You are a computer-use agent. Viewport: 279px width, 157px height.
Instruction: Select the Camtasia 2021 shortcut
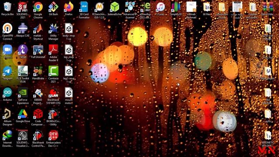coord(53,71)
